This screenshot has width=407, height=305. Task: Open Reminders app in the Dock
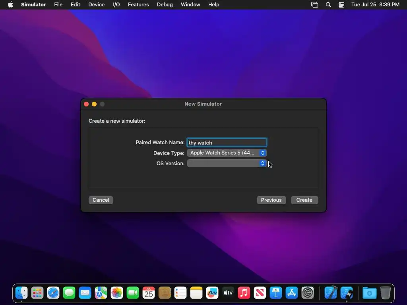click(x=180, y=293)
